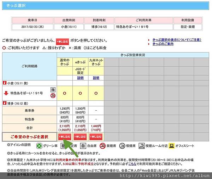Click the 禁煙席 no-smoking legend icon

coord(102,146)
